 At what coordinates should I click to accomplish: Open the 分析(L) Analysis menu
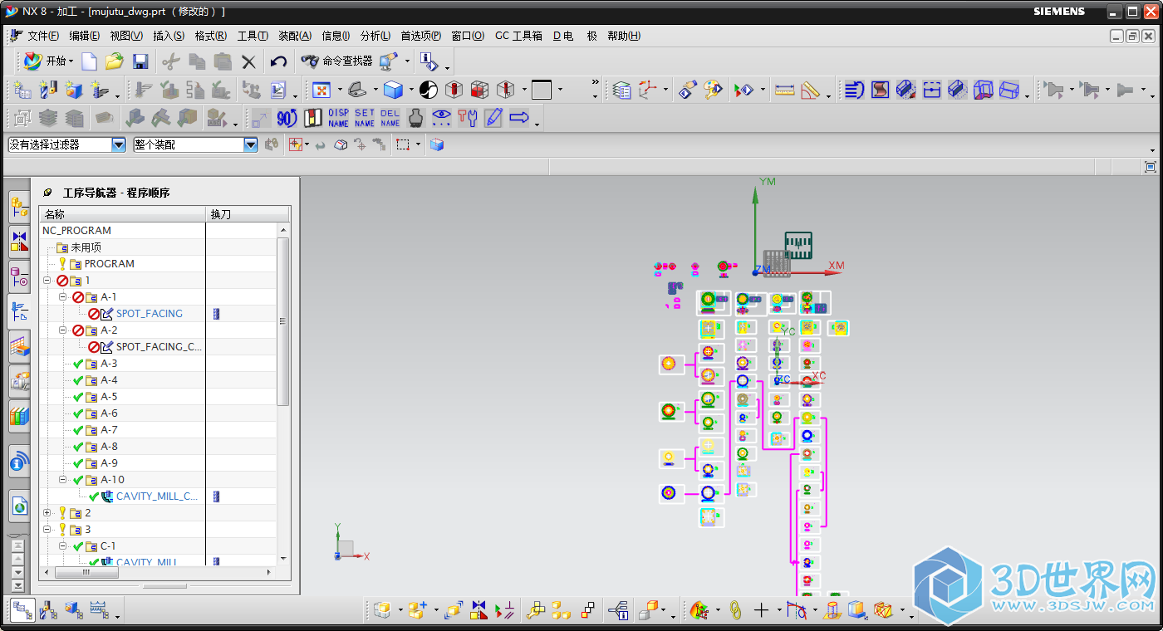(x=375, y=36)
